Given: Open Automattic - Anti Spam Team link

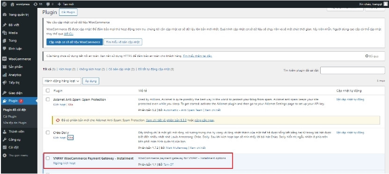Looking at the screenshot, I should (183, 110).
